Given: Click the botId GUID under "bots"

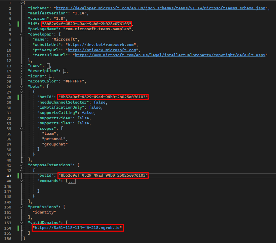Looking at the screenshot, I should click(x=103, y=97).
